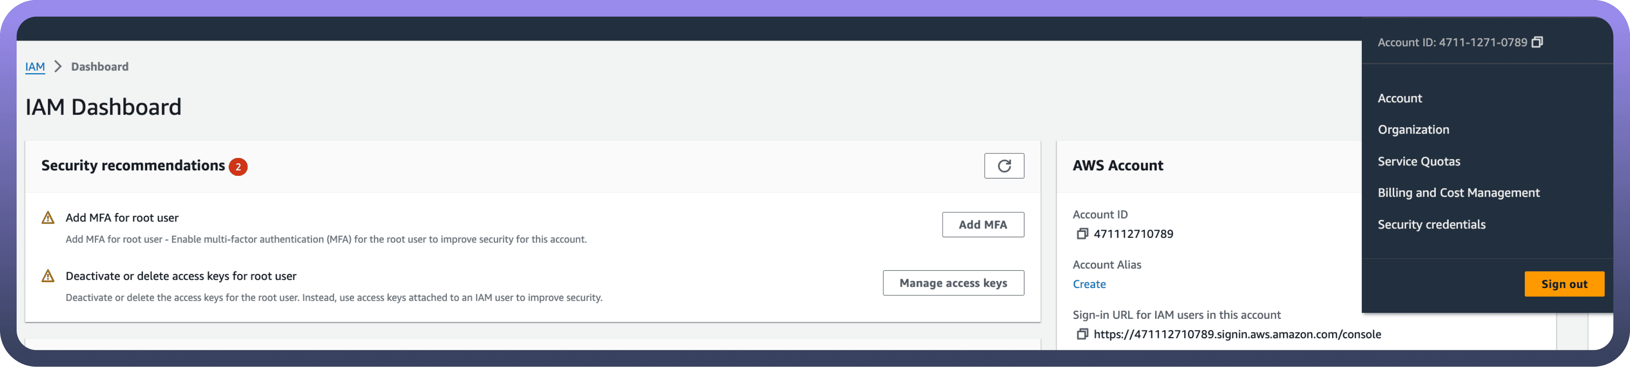Image resolution: width=1630 pixels, height=367 pixels.
Task: Open Security credentials menu entry
Action: point(1431,224)
